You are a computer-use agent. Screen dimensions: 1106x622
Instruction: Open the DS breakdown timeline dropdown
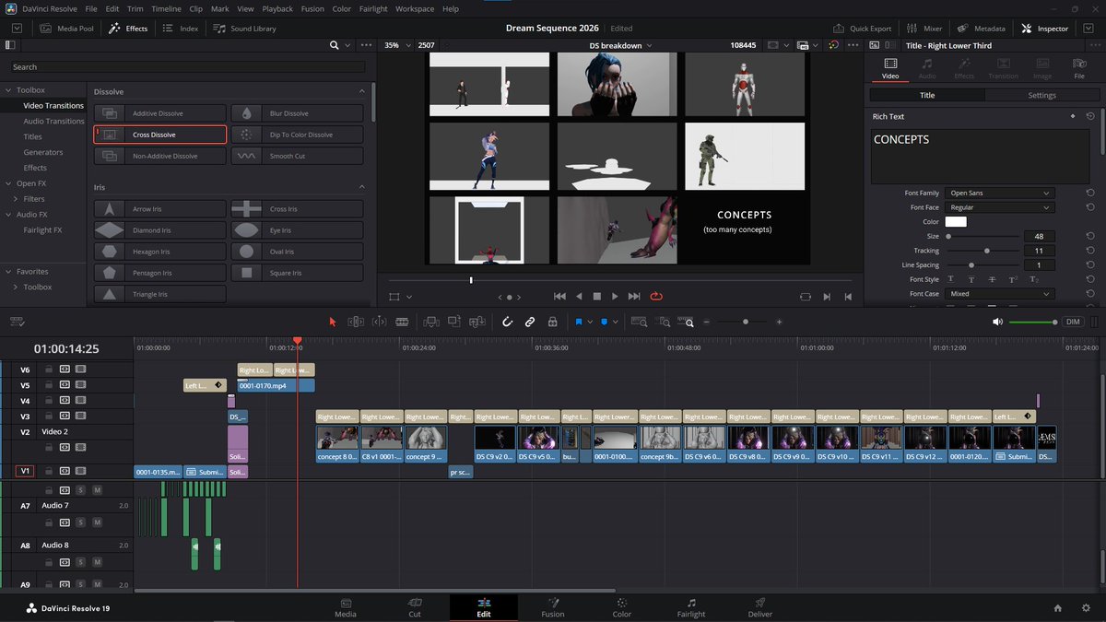[x=620, y=45]
